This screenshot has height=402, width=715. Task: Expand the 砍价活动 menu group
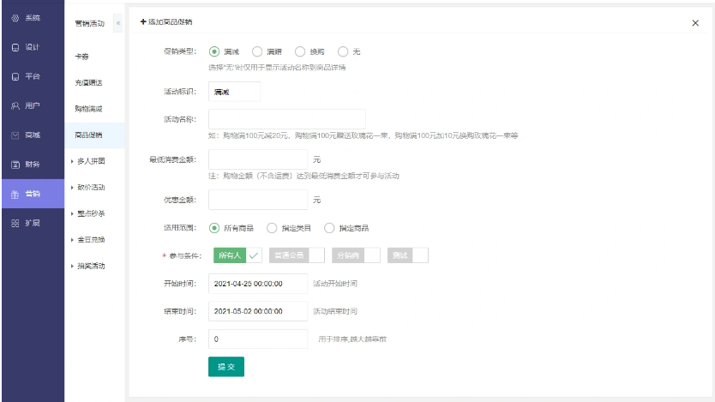[x=90, y=187]
